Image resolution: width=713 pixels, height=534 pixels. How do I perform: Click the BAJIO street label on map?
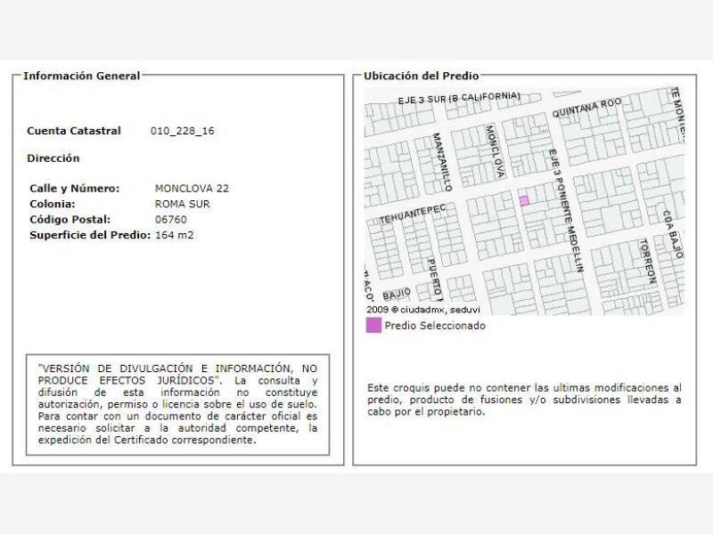tap(397, 295)
